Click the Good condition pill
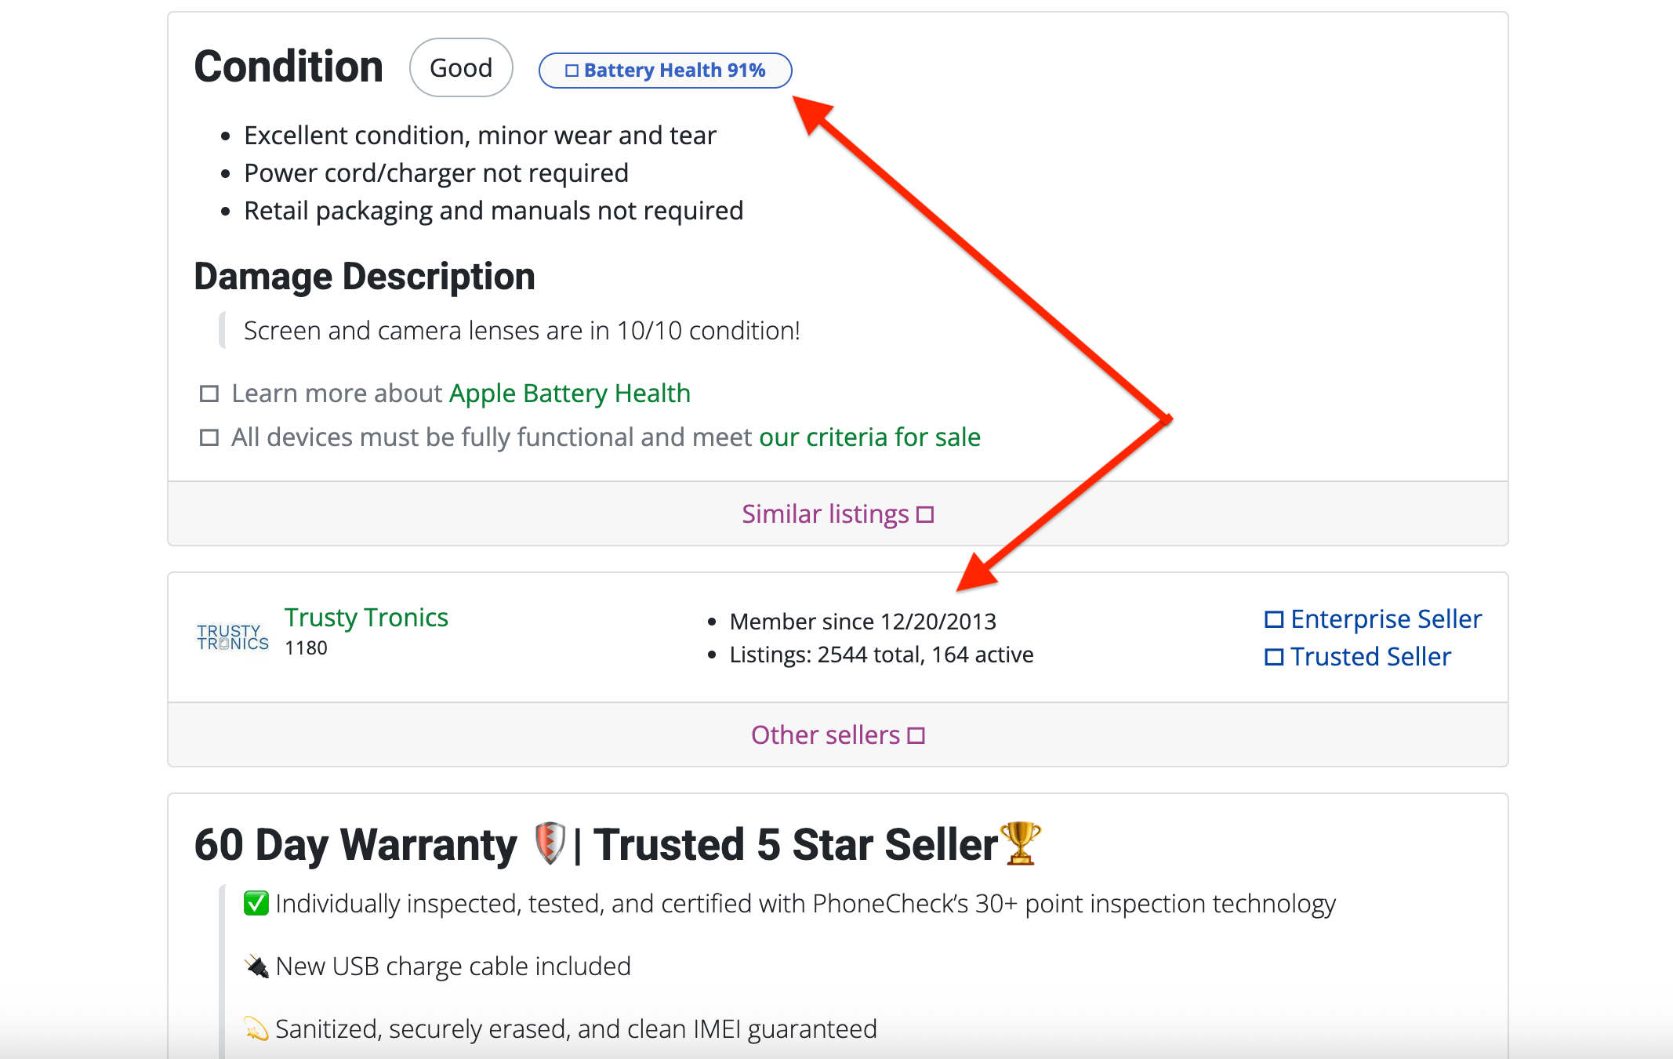Viewport: 1673px width, 1059px height. [461, 68]
